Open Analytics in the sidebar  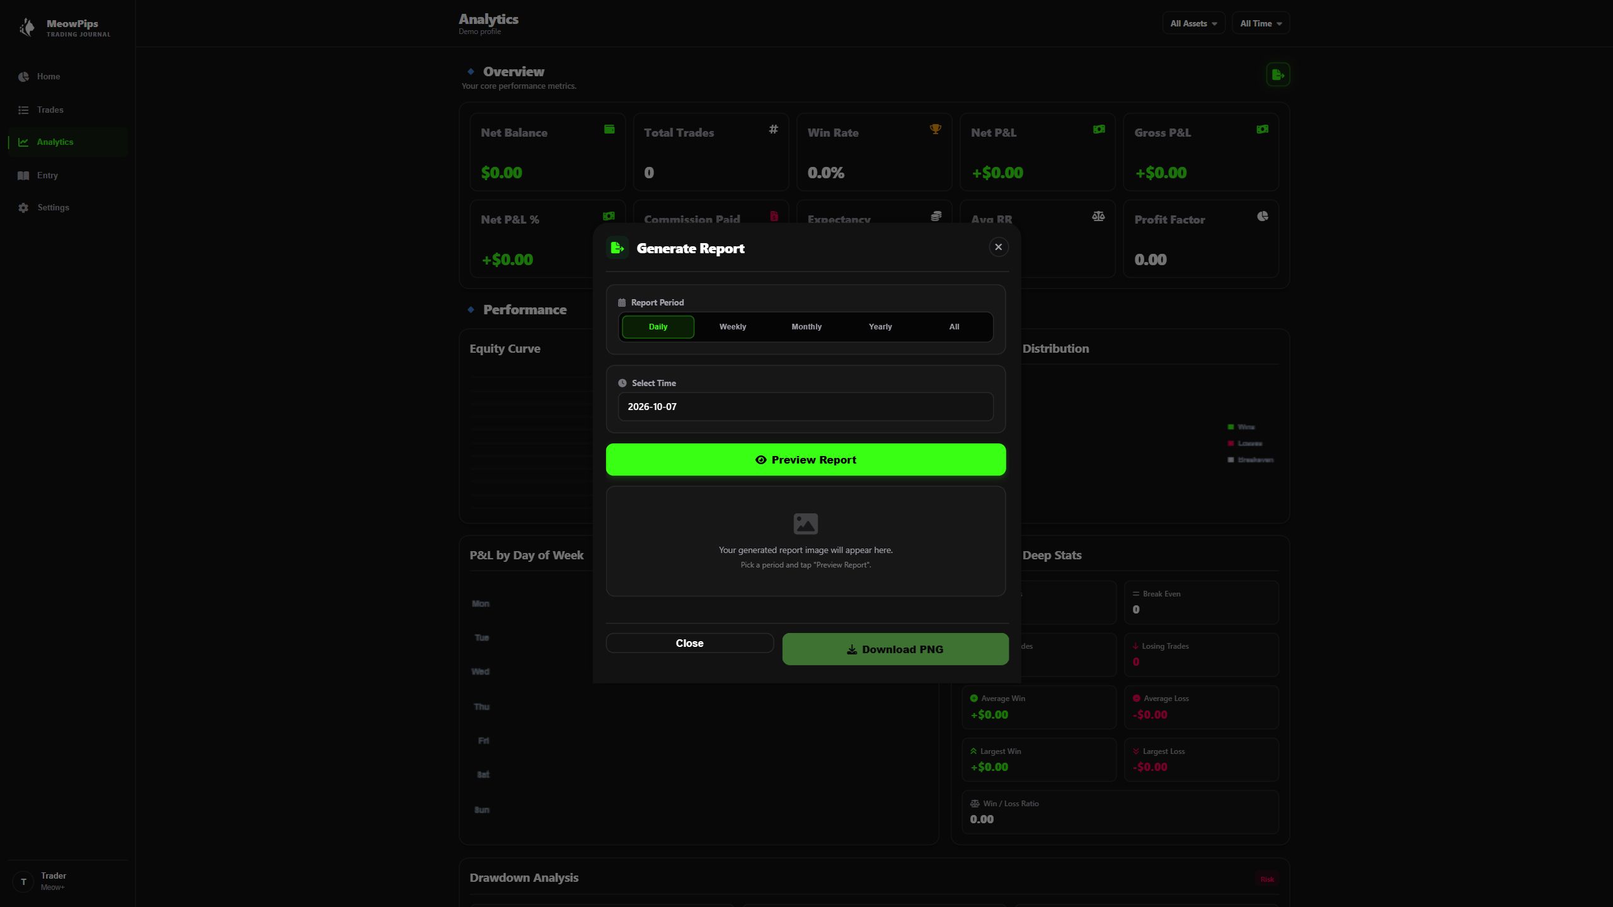click(68, 142)
